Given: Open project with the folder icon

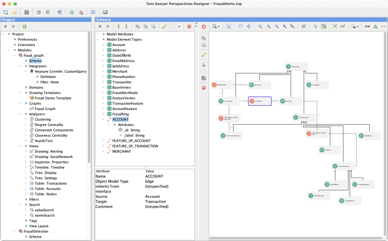Looking at the screenshot, I should click(15, 12).
